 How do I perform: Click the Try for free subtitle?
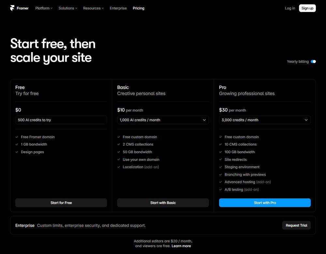[x=27, y=94]
